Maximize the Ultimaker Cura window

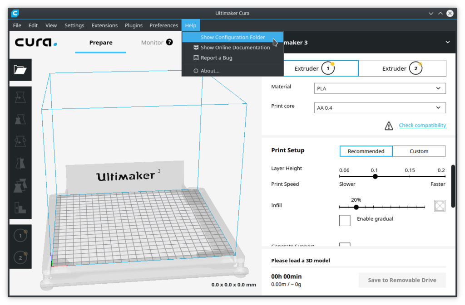tap(440, 13)
